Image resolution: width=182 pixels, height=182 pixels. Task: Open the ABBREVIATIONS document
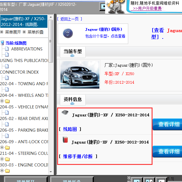[x=27, y=49]
